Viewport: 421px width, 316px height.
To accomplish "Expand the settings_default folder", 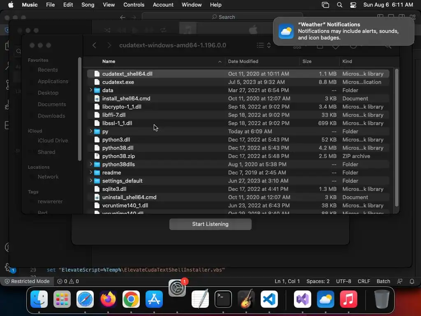I will [x=91, y=181].
